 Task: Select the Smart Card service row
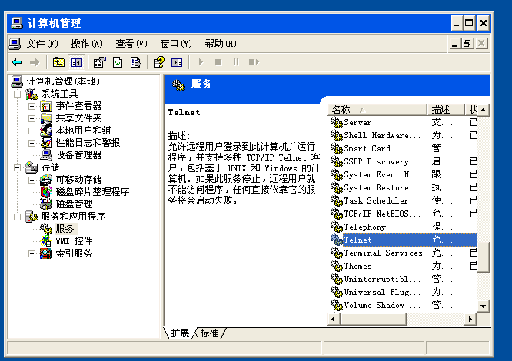coord(402,148)
